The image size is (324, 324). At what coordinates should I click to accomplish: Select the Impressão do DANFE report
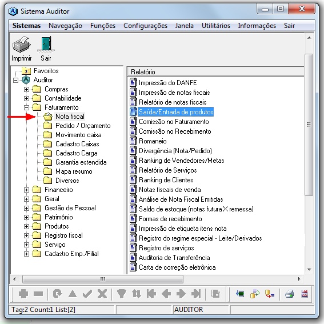coord(167,83)
